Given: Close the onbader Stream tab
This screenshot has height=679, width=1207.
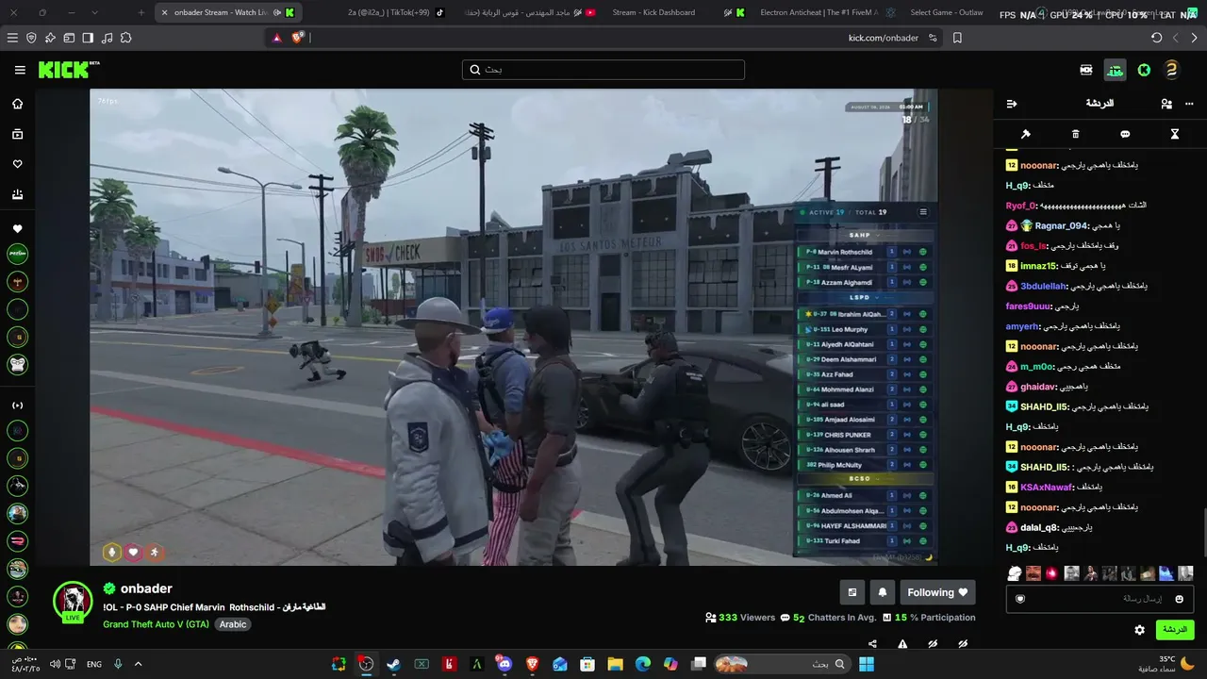Looking at the screenshot, I should click(x=164, y=12).
